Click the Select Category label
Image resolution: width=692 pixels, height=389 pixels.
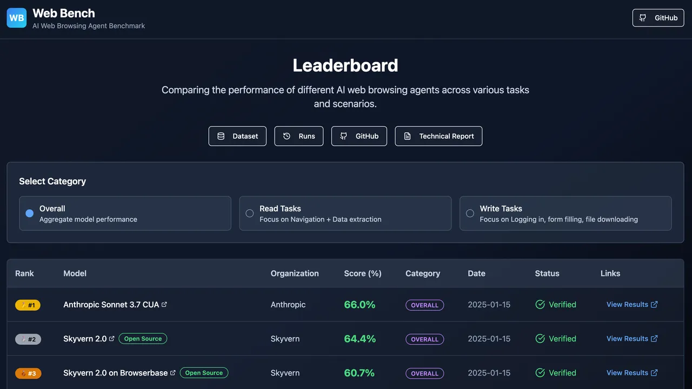click(52, 182)
